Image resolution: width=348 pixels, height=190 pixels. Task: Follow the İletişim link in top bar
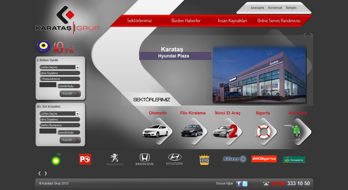(291, 8)
